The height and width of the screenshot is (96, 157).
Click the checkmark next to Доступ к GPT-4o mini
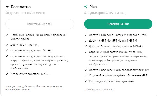(x=7, y=45)
